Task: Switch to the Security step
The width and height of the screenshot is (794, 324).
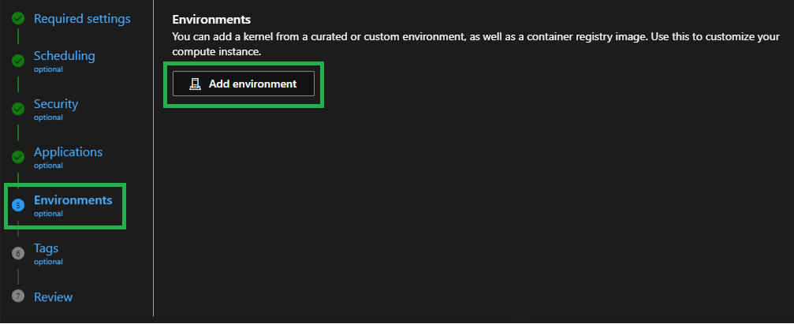Action: click(55, 104)
